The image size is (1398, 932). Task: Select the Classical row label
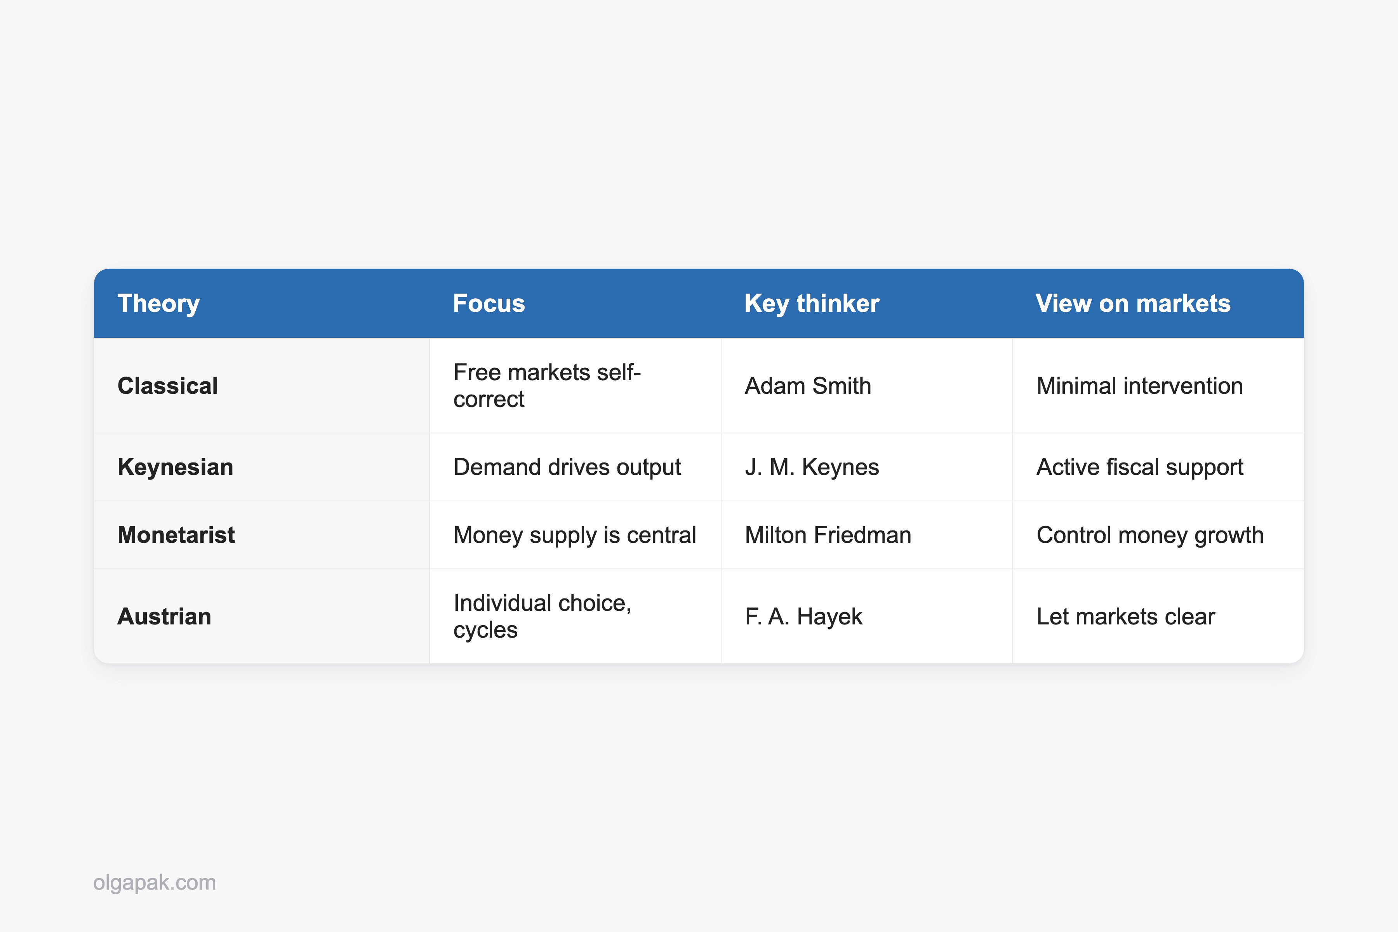168,386
